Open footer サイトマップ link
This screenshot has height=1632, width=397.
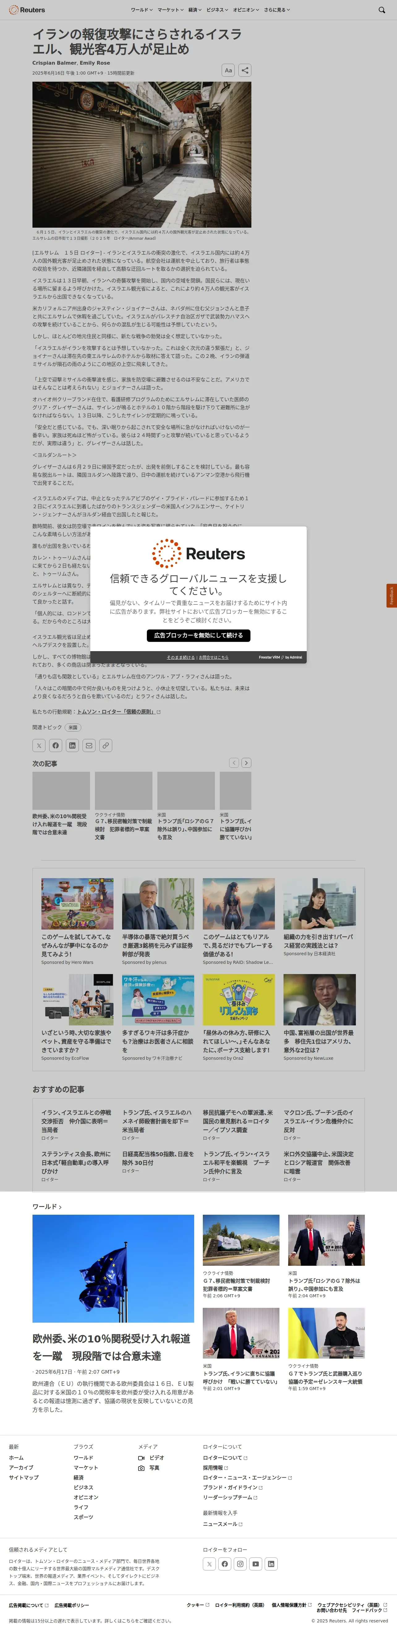(x=23, y=1477)
